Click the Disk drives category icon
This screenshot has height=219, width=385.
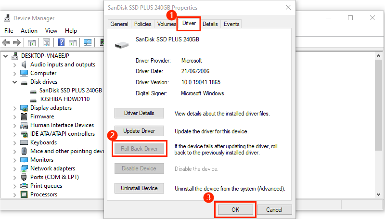[24, 83]
